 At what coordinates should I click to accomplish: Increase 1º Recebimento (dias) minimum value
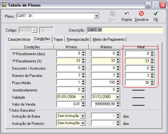83,52
